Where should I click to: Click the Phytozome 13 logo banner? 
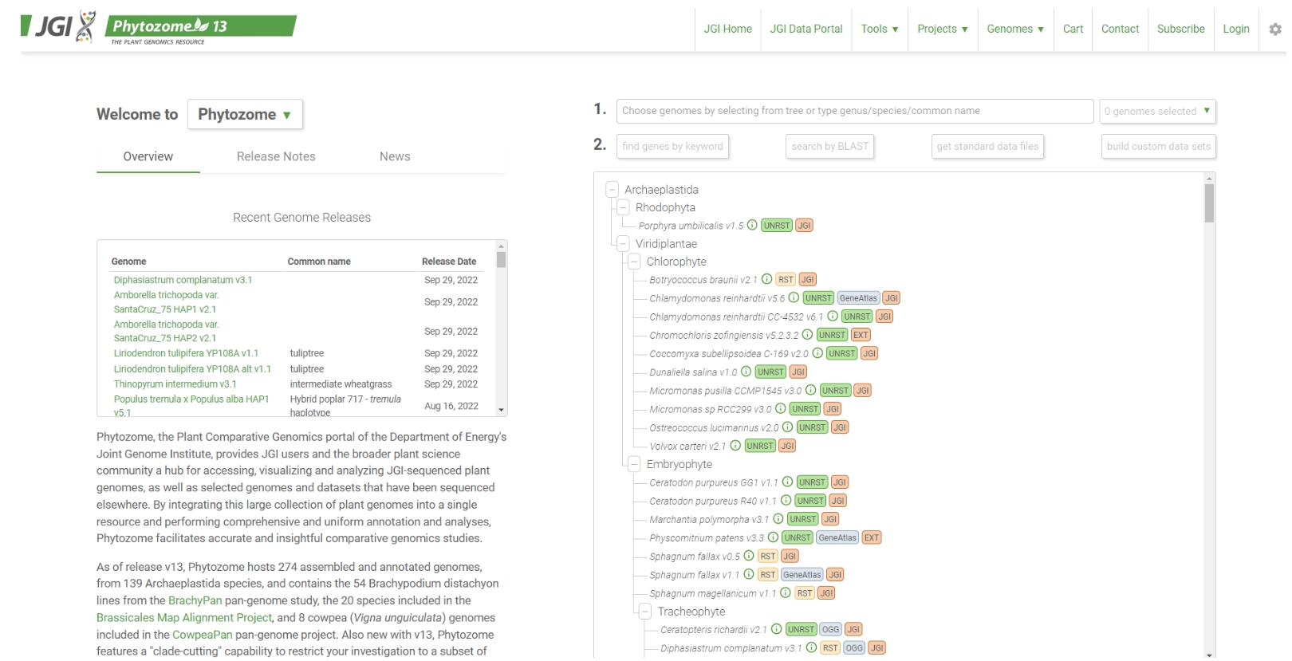pos(201,30)
